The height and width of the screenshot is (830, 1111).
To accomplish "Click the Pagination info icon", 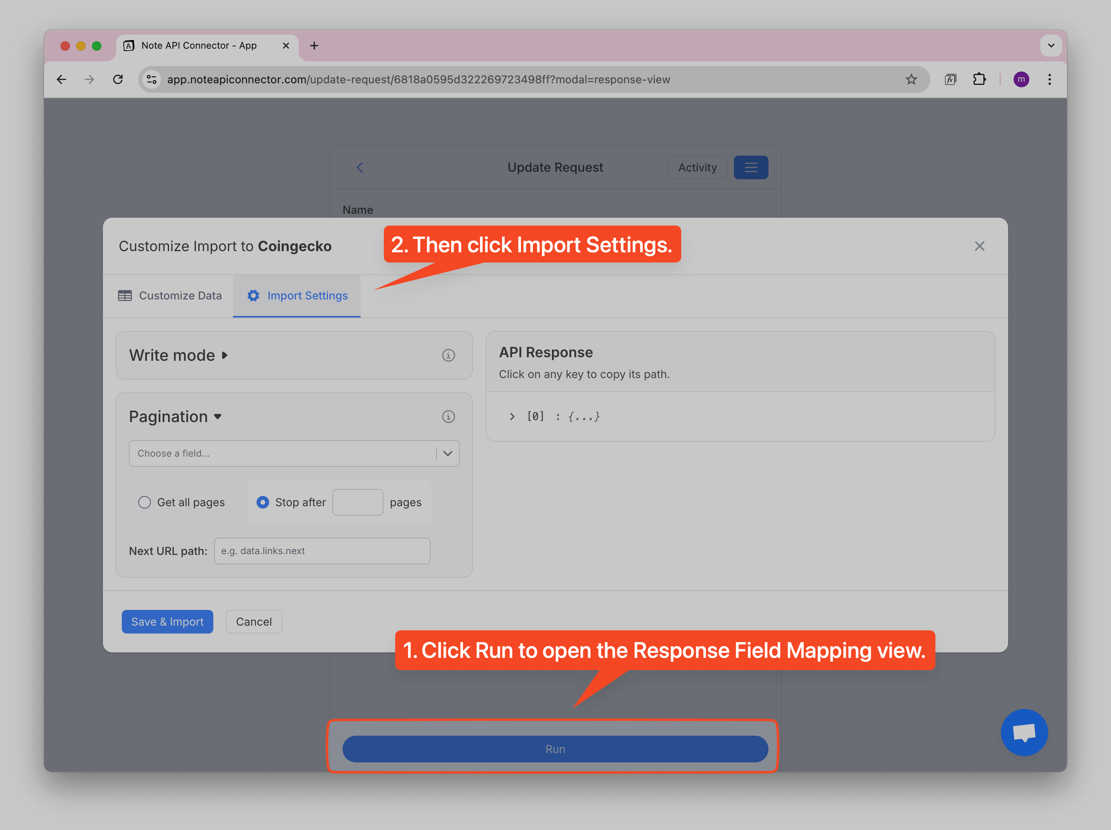I will [x=448, y=417].
